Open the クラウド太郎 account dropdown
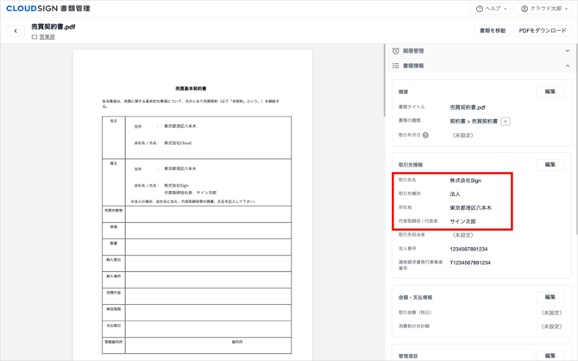Screen dimensions: 578x361 [543, 9]
